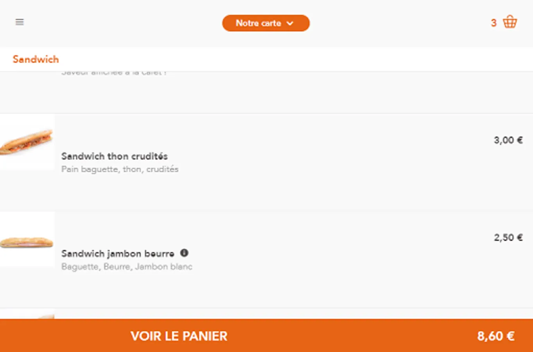Click the 2,50 € price
The width and height of the screenshot is (533, 352).
[508, 237]
